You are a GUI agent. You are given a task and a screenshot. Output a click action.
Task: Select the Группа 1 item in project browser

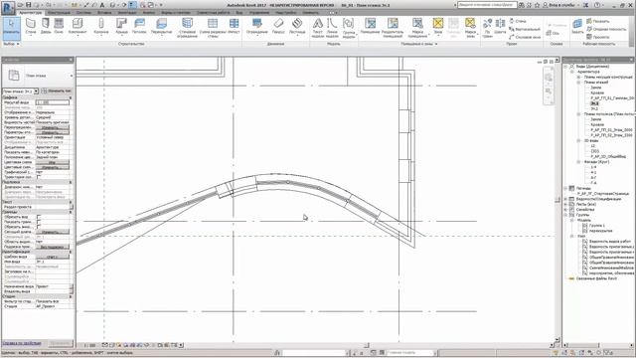point(597,226)
